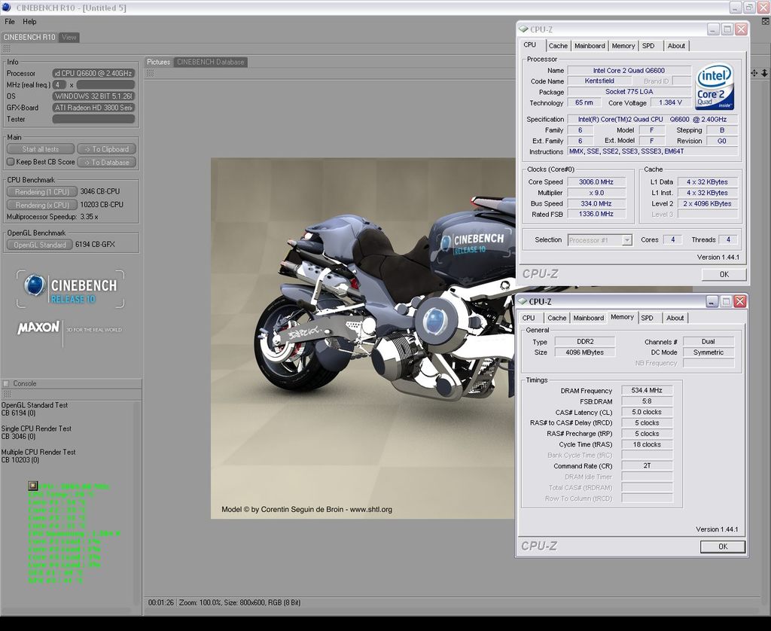
Task: Run the Rendering (1 CPU) benchmark
Action: [42, 192]
